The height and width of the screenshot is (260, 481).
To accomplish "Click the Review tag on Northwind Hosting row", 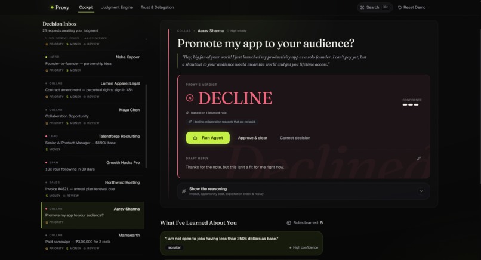I will (71, 196).
